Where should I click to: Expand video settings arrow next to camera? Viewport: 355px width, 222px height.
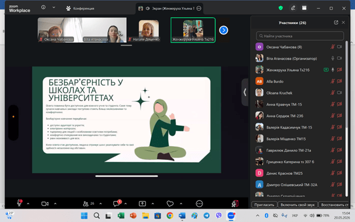click(x=55, y=204)
